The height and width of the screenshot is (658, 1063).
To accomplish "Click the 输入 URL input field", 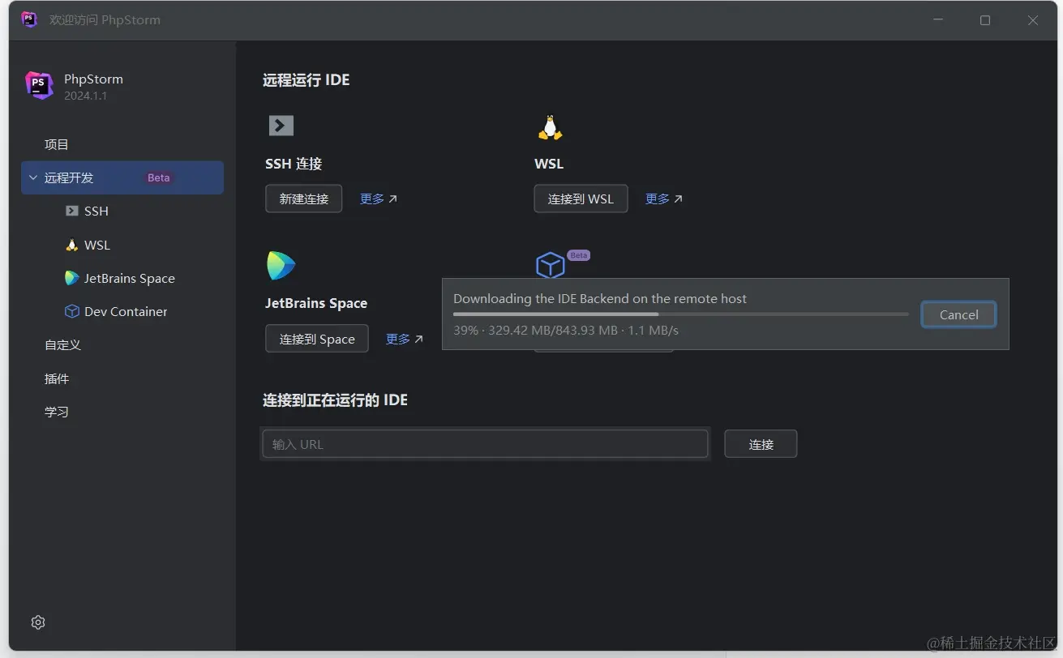I will (x=485, y=444).
